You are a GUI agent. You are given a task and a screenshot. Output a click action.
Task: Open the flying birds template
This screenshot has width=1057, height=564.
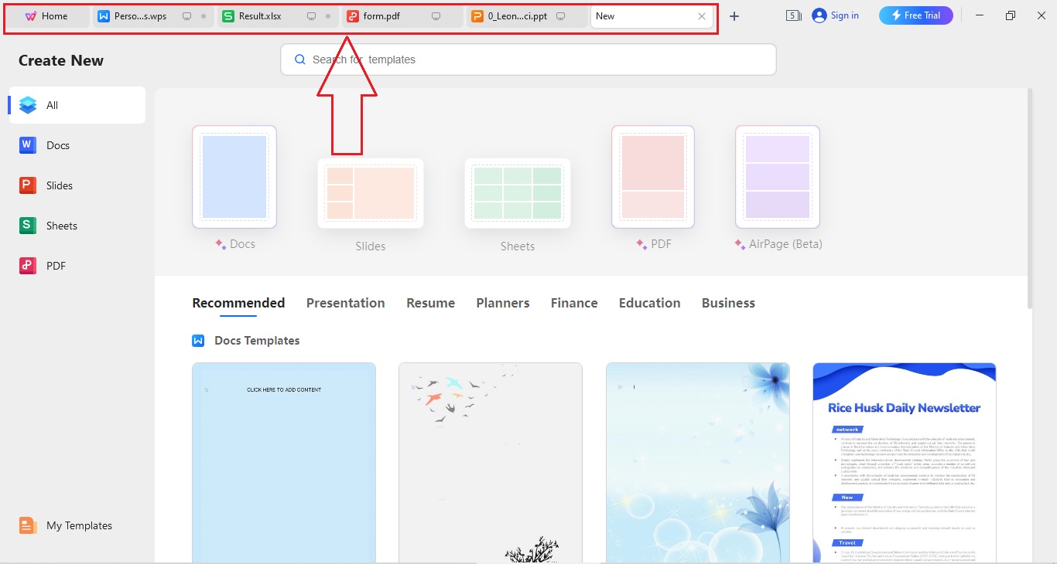point(491,463)
